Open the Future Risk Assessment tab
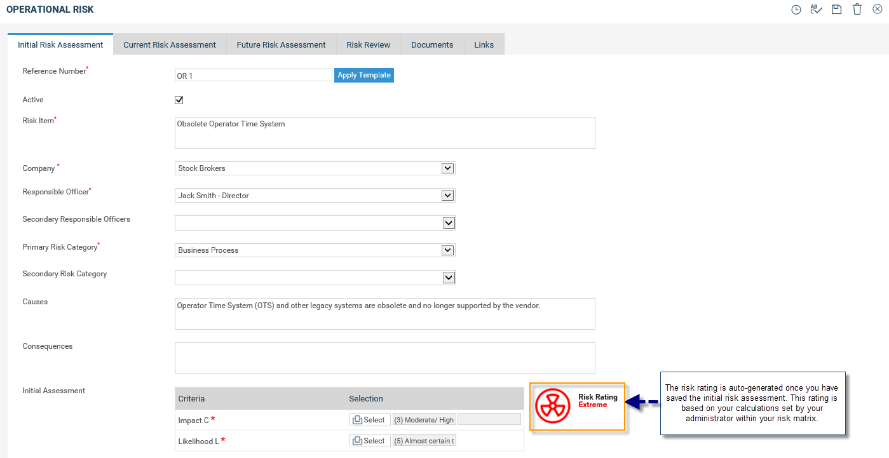The height and width of the screenshot is (458, 889). tap(281, 44)
